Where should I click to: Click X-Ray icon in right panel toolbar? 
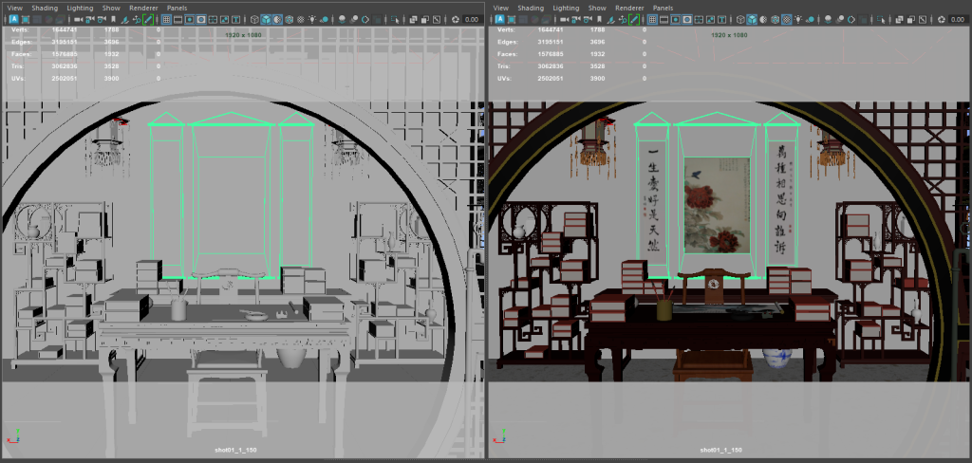pyautogui.click(x=899, y=19)
